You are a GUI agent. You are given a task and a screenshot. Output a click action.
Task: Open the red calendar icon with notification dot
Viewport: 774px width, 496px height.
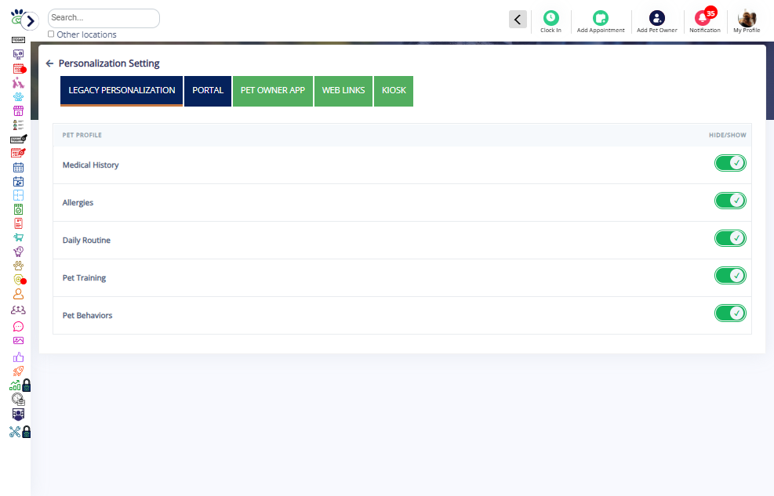click(19, 68)
